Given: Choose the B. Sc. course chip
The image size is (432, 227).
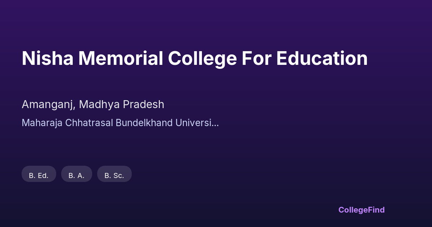Looking at the screenshot, I should (114, 175).
